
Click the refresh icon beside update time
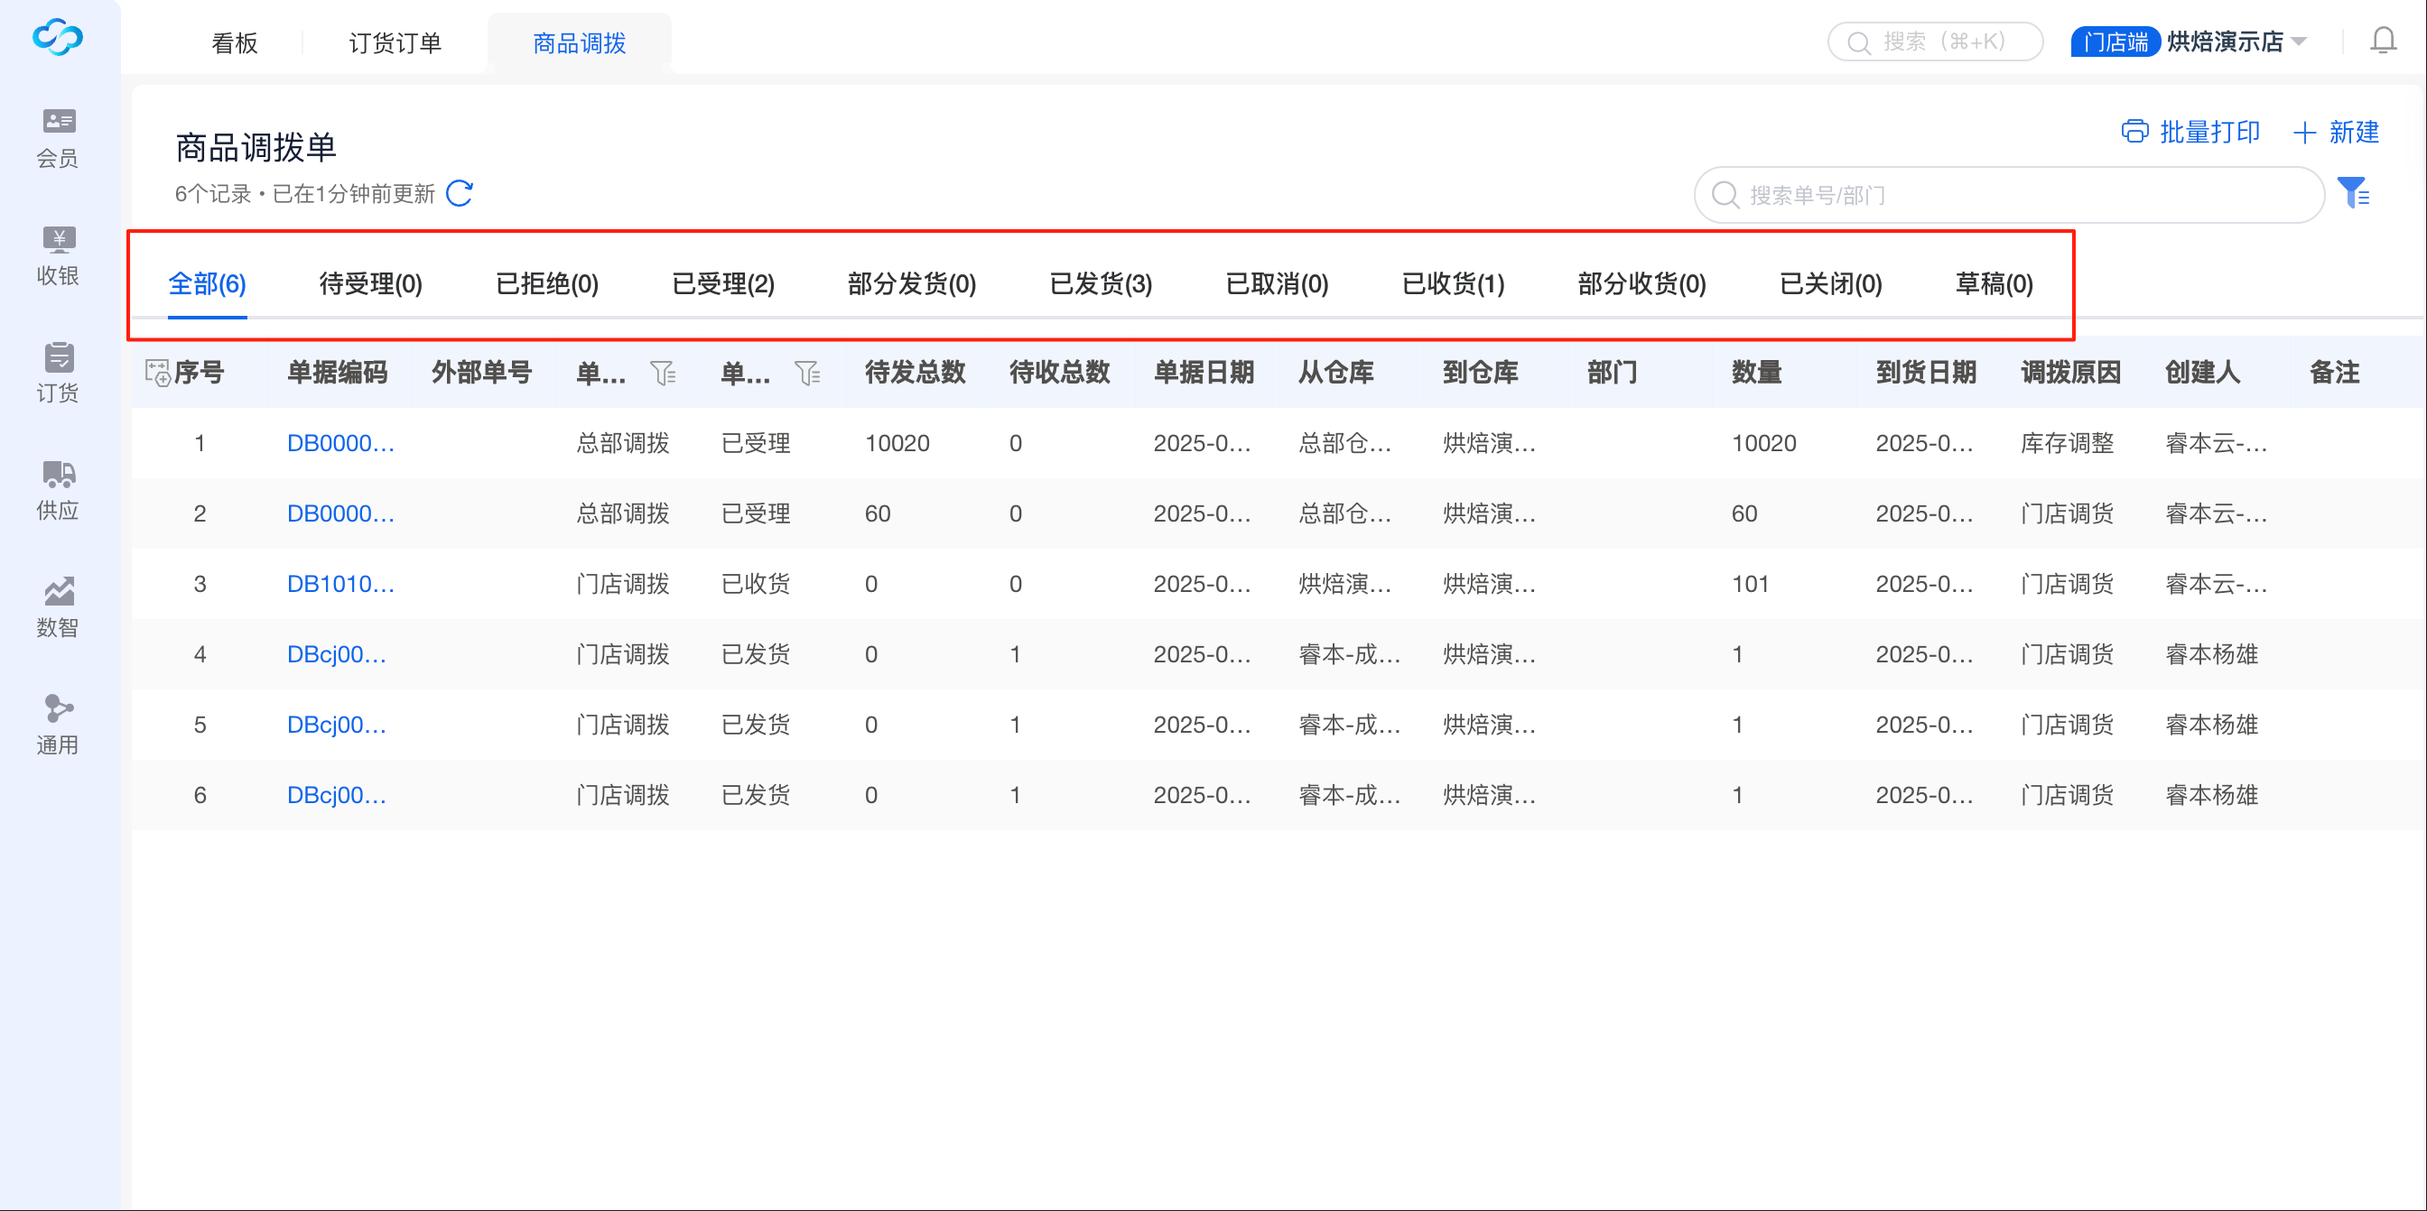pyautogui.click(x=460, y=194)
